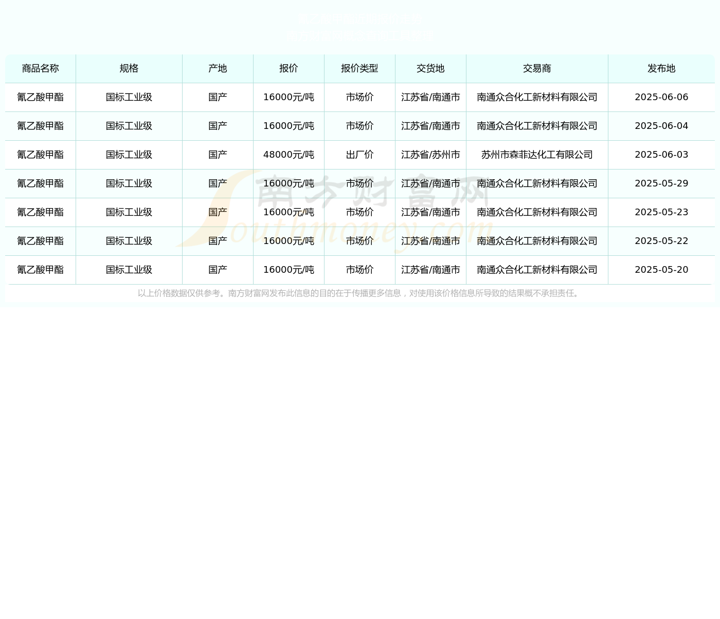Image resolution: width=720 pixels, height=619 pixels.
Task: Click 氰乙酸甲酯 in the 2025-06-03 row
Action: tap(41, 155)
